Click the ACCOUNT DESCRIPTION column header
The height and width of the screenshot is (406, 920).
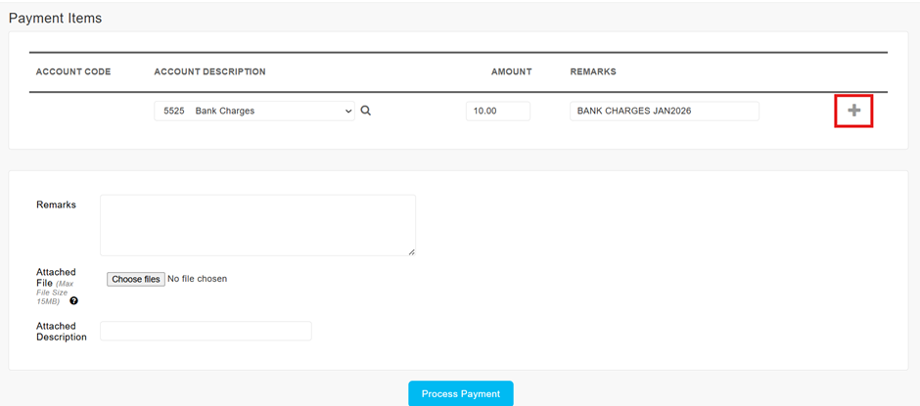click(209, 72)
